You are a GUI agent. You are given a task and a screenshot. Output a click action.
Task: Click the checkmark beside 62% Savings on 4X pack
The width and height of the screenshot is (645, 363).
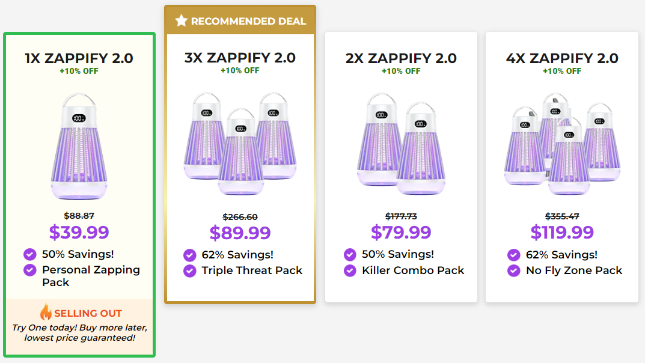pos(513,254)
